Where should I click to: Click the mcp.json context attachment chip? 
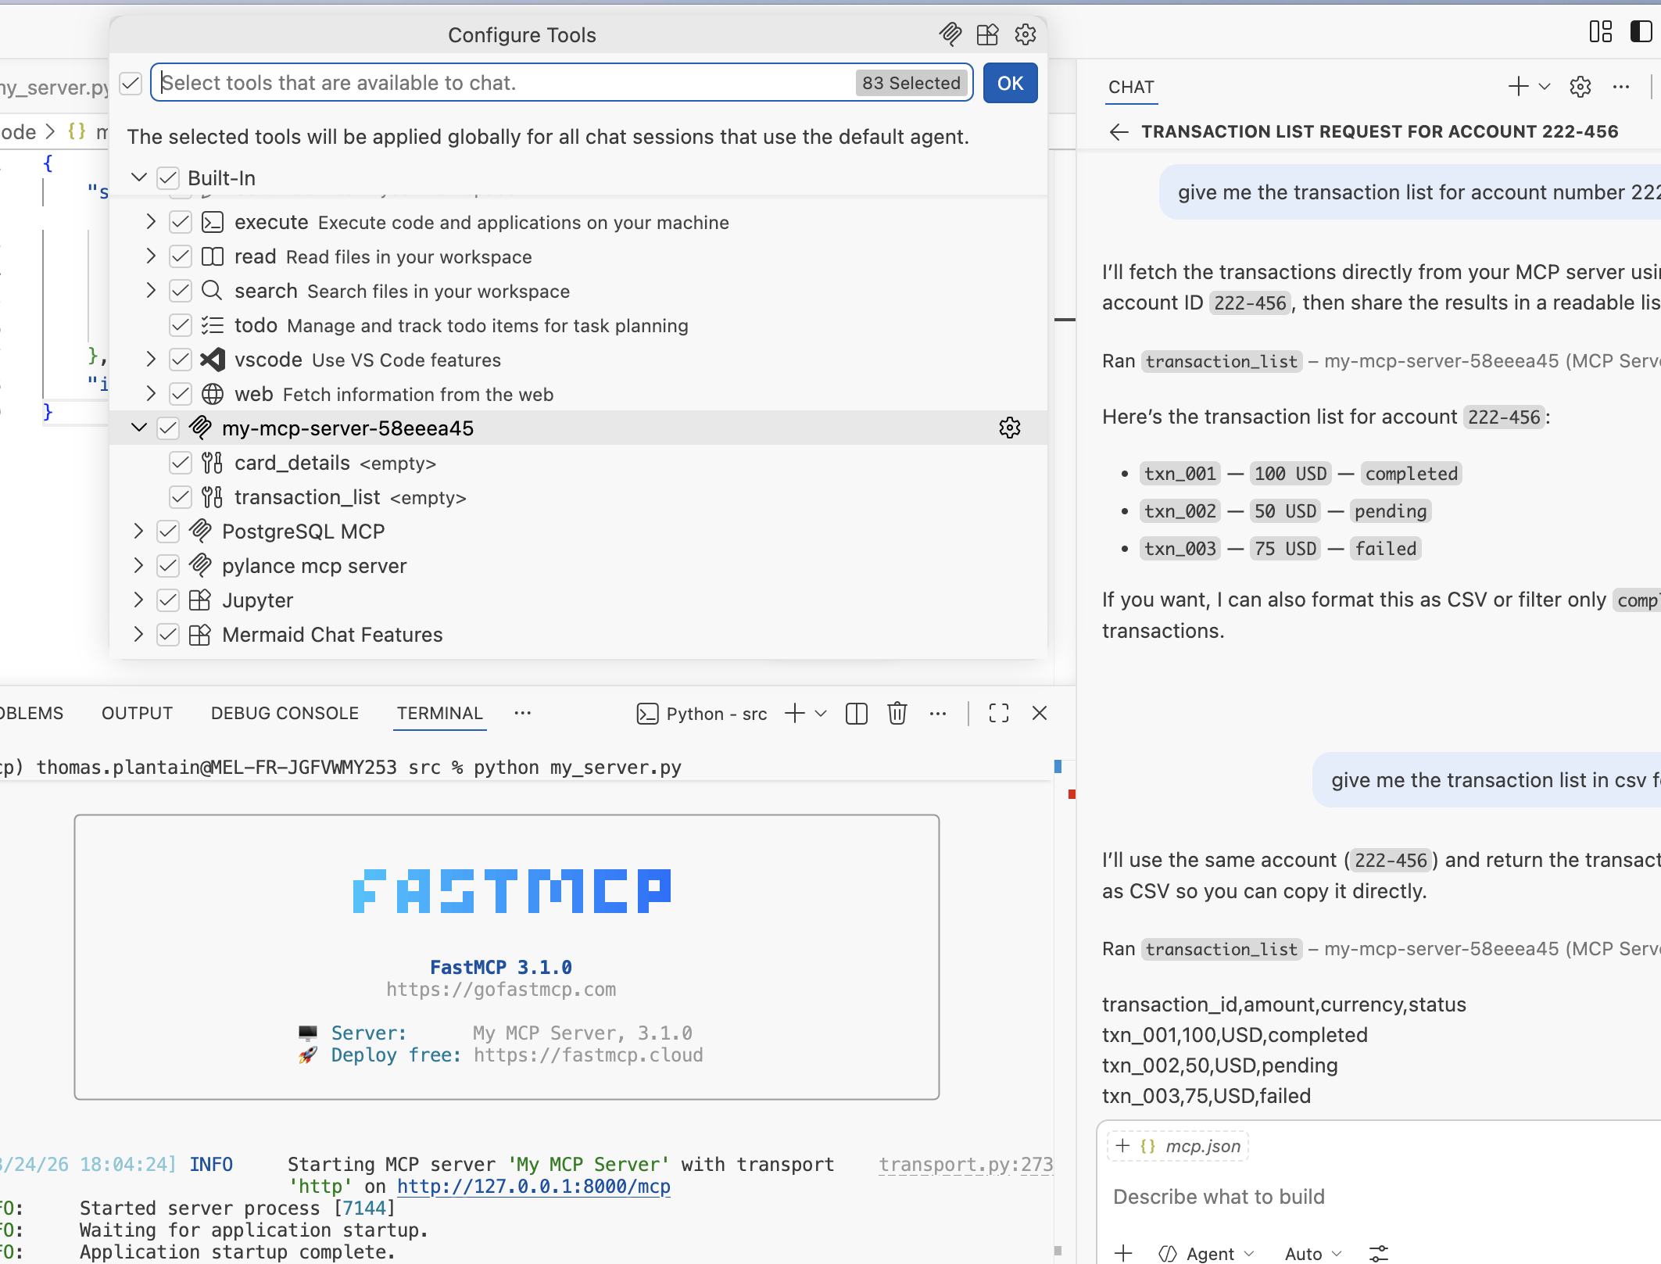[1178, 1146]
